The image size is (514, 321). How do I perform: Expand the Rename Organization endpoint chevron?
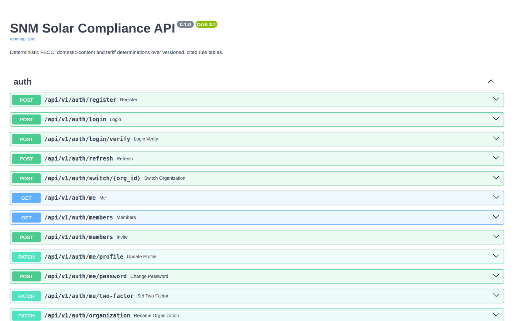click(496, 315)
